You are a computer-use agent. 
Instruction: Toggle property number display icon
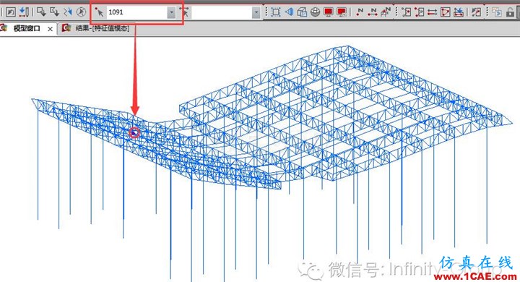(x=386, y=12)
